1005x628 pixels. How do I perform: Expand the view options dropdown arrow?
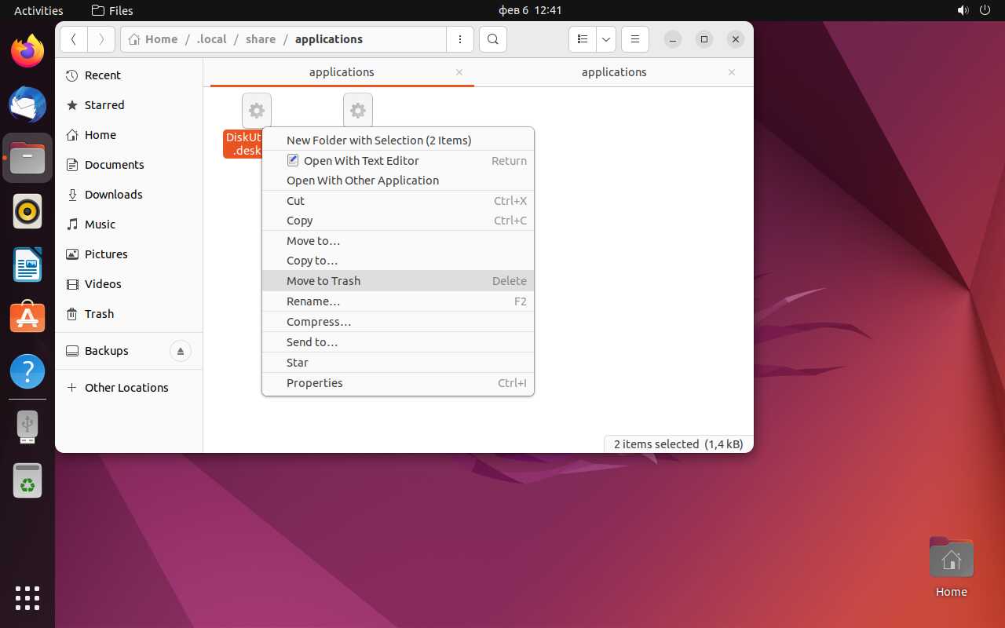coord(606,39)
